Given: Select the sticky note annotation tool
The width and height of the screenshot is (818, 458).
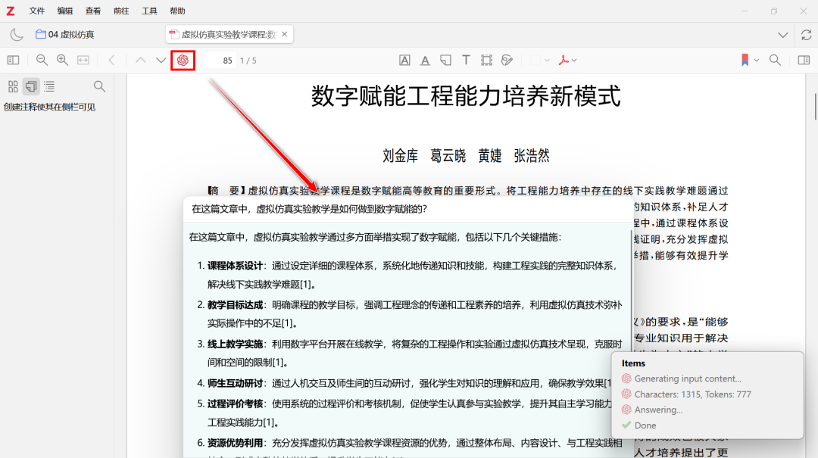Looking at the screenshot, I should point(446,61).
